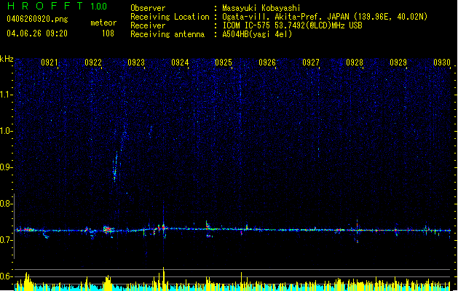Click the Receiving antenna label

tap(167, 34)
